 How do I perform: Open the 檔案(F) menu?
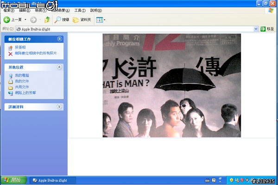(9, 11)
